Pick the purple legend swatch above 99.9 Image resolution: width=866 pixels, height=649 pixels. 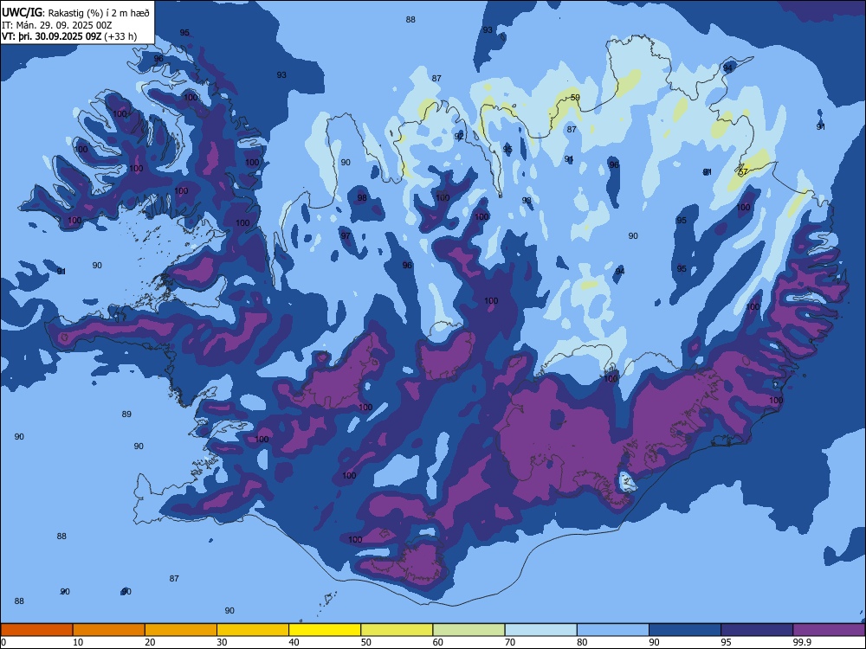click(x=829, y=630)
